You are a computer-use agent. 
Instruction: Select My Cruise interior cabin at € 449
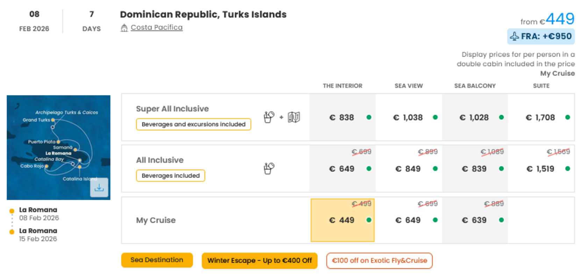(x=342, y=220)
